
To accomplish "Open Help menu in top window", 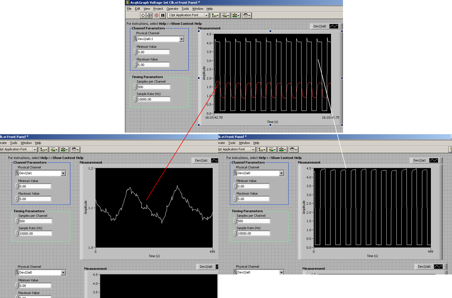I will point(210,9).
